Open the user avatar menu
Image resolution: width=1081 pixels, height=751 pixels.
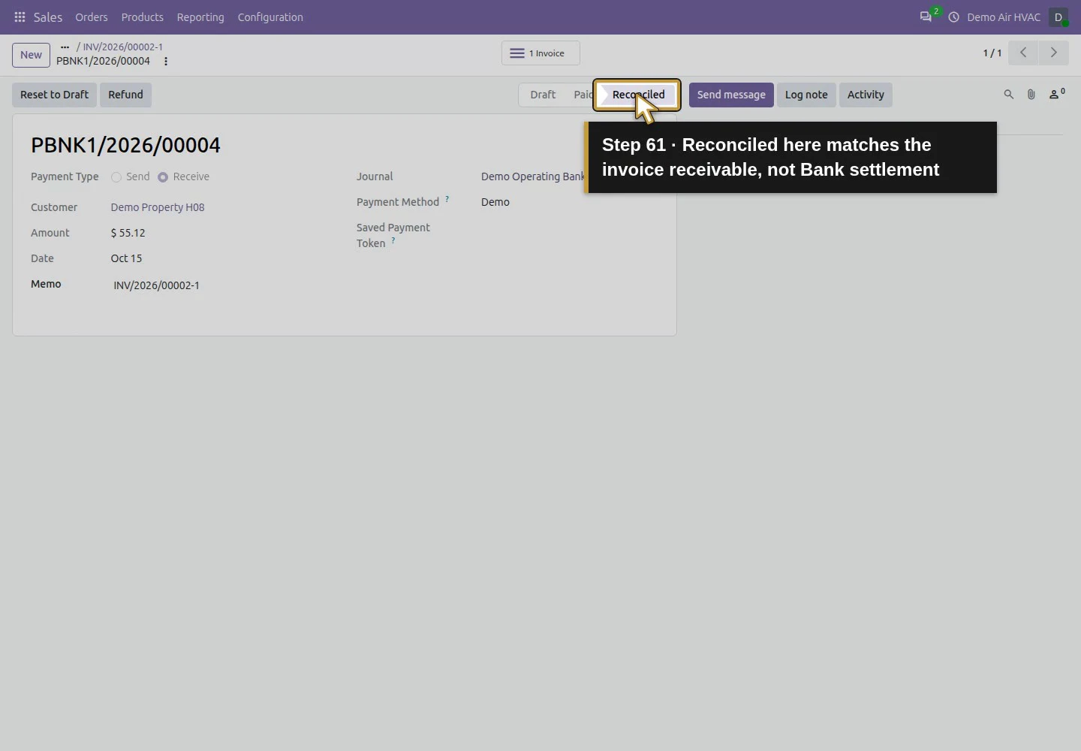click(1058, 17)
